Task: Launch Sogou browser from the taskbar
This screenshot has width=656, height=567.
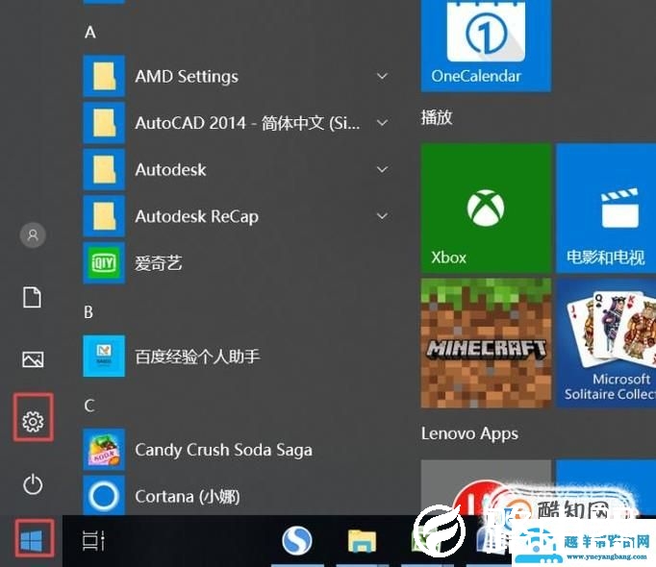Action: coord(296,540)
